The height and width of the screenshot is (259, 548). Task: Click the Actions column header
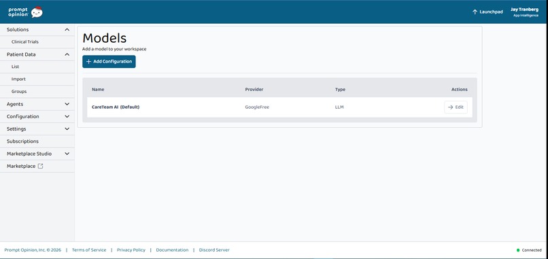[459, 90]
